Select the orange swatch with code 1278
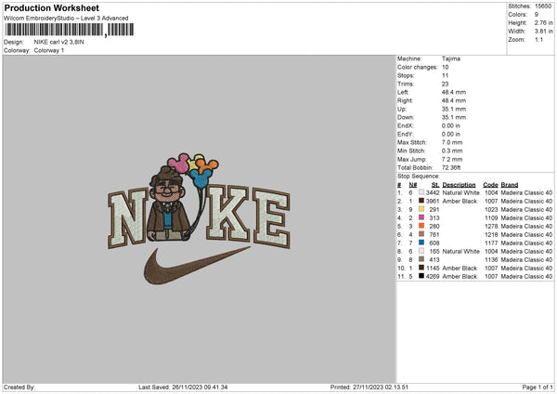This screenshot has height=394, width=557. 421,226
